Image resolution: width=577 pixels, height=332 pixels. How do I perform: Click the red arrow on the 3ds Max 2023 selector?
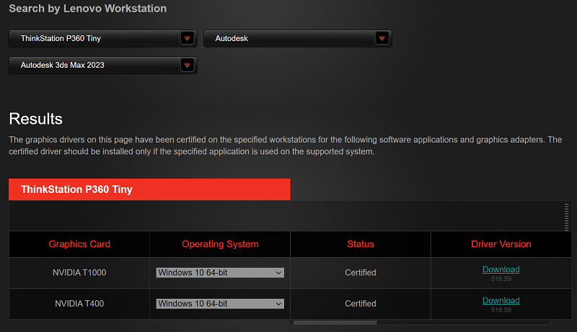(188, 66)
